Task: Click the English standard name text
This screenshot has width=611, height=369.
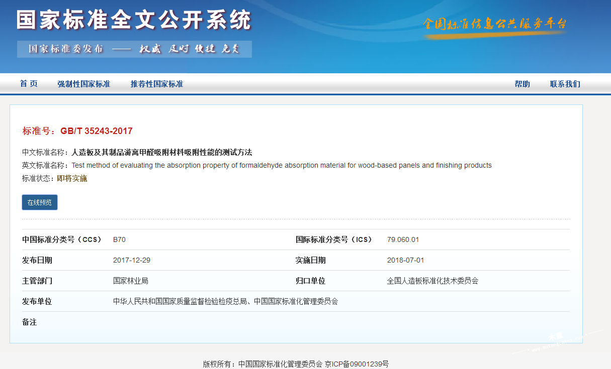Action: 281,165
